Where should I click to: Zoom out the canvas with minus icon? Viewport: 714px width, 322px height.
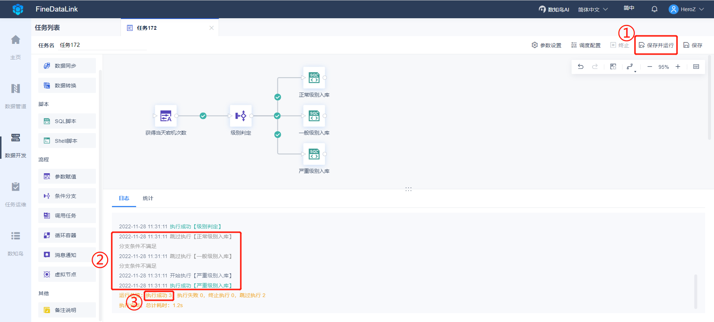[650, 67]
